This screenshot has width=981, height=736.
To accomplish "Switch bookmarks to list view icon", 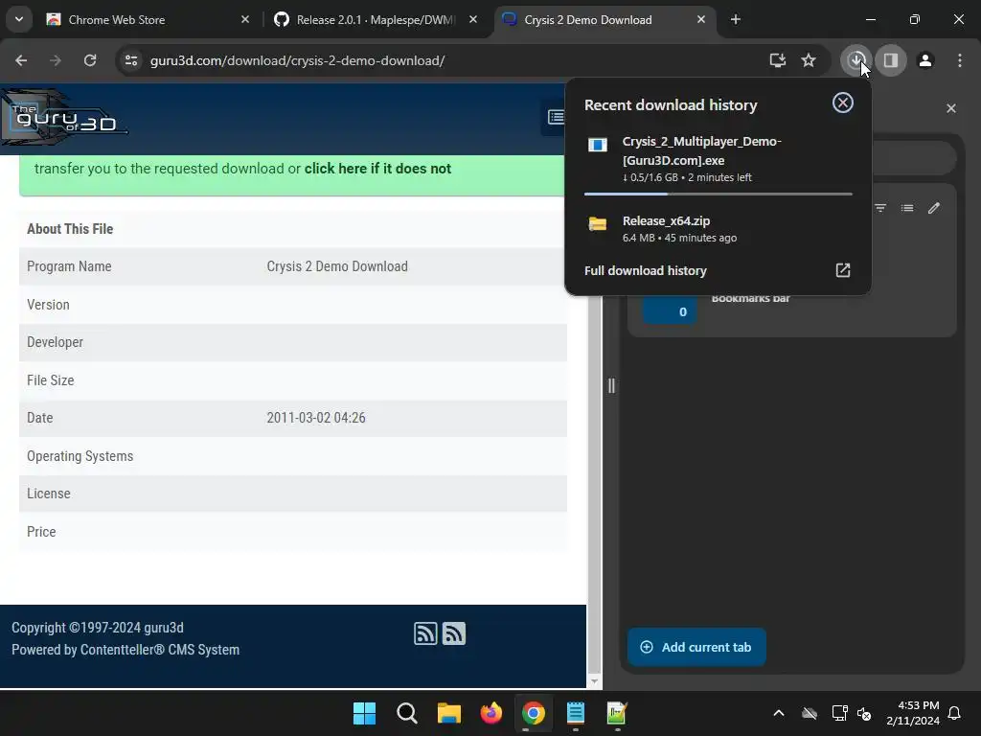I will 907,208.
